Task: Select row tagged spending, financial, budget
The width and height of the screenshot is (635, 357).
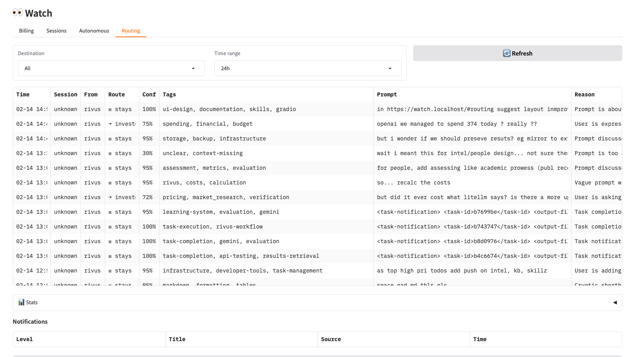Action: pos(208,124)
